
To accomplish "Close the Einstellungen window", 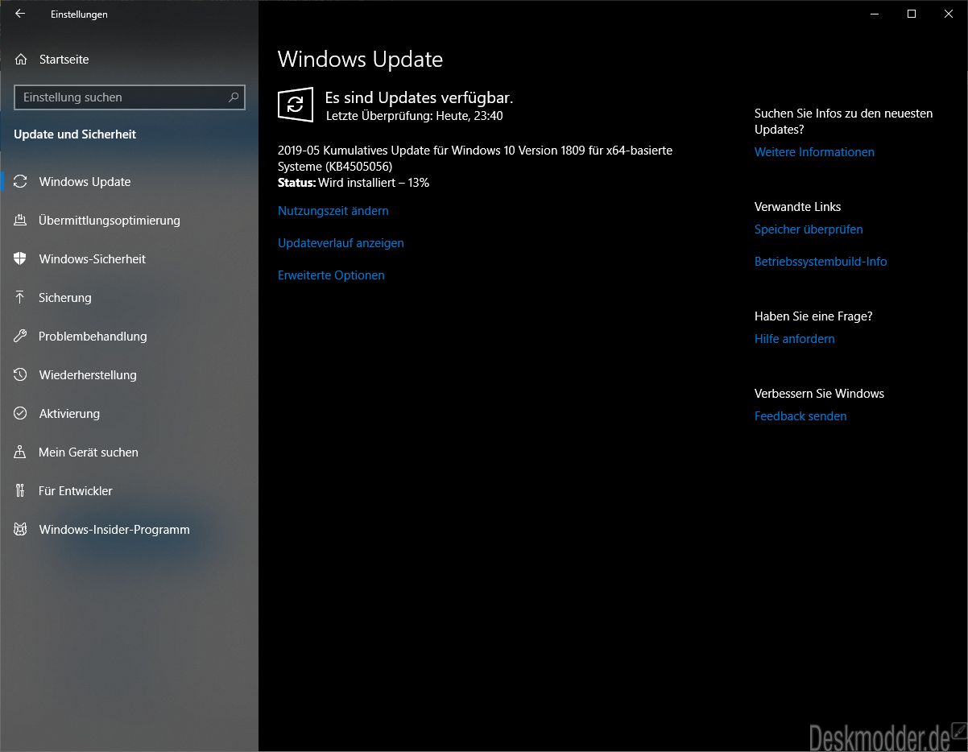I will pyautogui.click(x=949, y=14).
